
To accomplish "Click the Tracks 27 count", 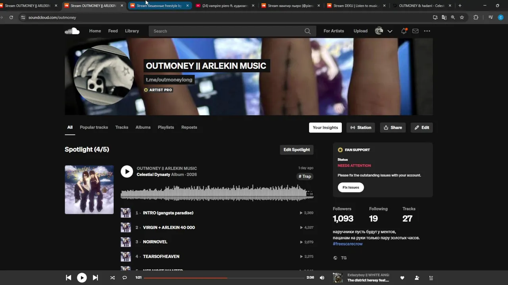I will point(407,218).
